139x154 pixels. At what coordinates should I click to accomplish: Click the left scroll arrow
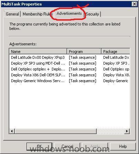tap(12, 131)
